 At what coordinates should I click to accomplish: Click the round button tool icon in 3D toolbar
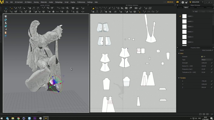point(53,12)
